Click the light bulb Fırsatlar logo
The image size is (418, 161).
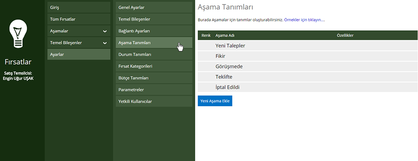pyautogui.click(x=18, y=34)
